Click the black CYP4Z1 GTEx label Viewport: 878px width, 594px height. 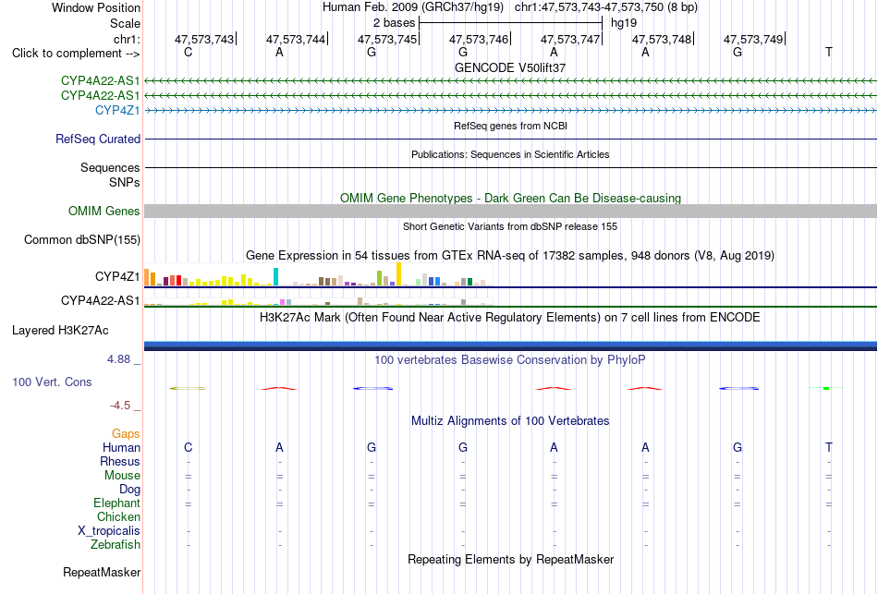coord(117,276)
